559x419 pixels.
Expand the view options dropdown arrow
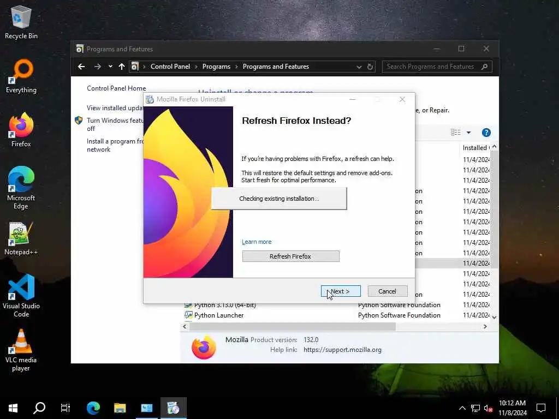[468, 133]
